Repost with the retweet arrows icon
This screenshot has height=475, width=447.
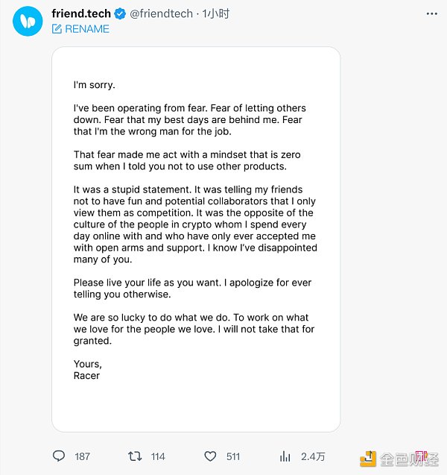135,456
